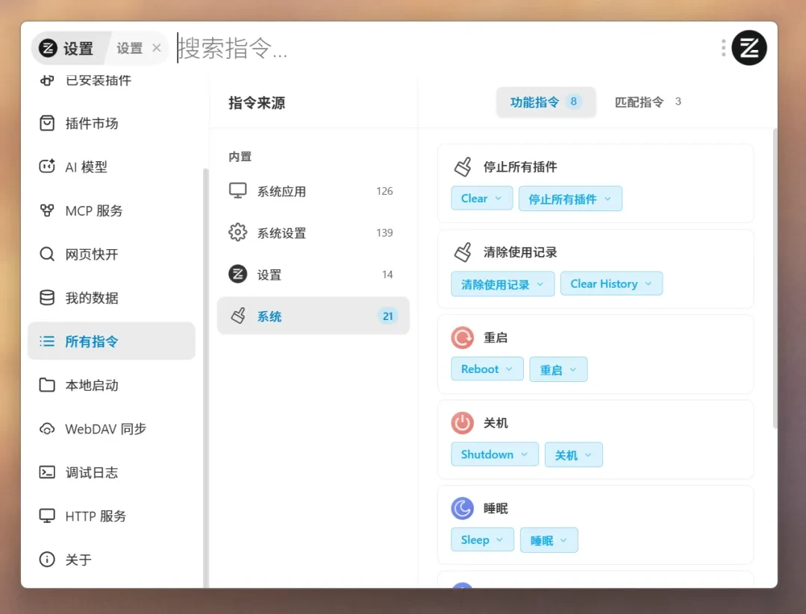Click the 设置 source Z logo icon
The width and height of the screenshot is (806, 614).
click(x=237, y=274)
